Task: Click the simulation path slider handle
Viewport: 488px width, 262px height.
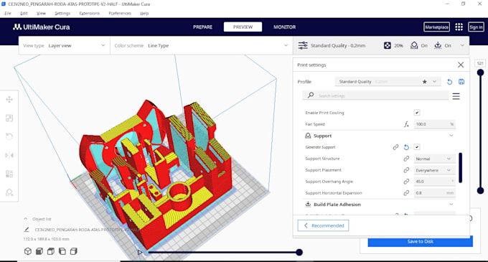Action: point(299,253)
